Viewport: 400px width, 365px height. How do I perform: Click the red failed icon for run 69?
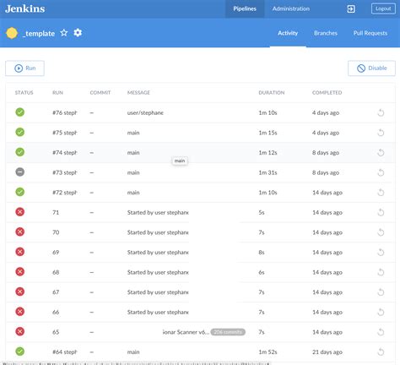click(19, 252)
